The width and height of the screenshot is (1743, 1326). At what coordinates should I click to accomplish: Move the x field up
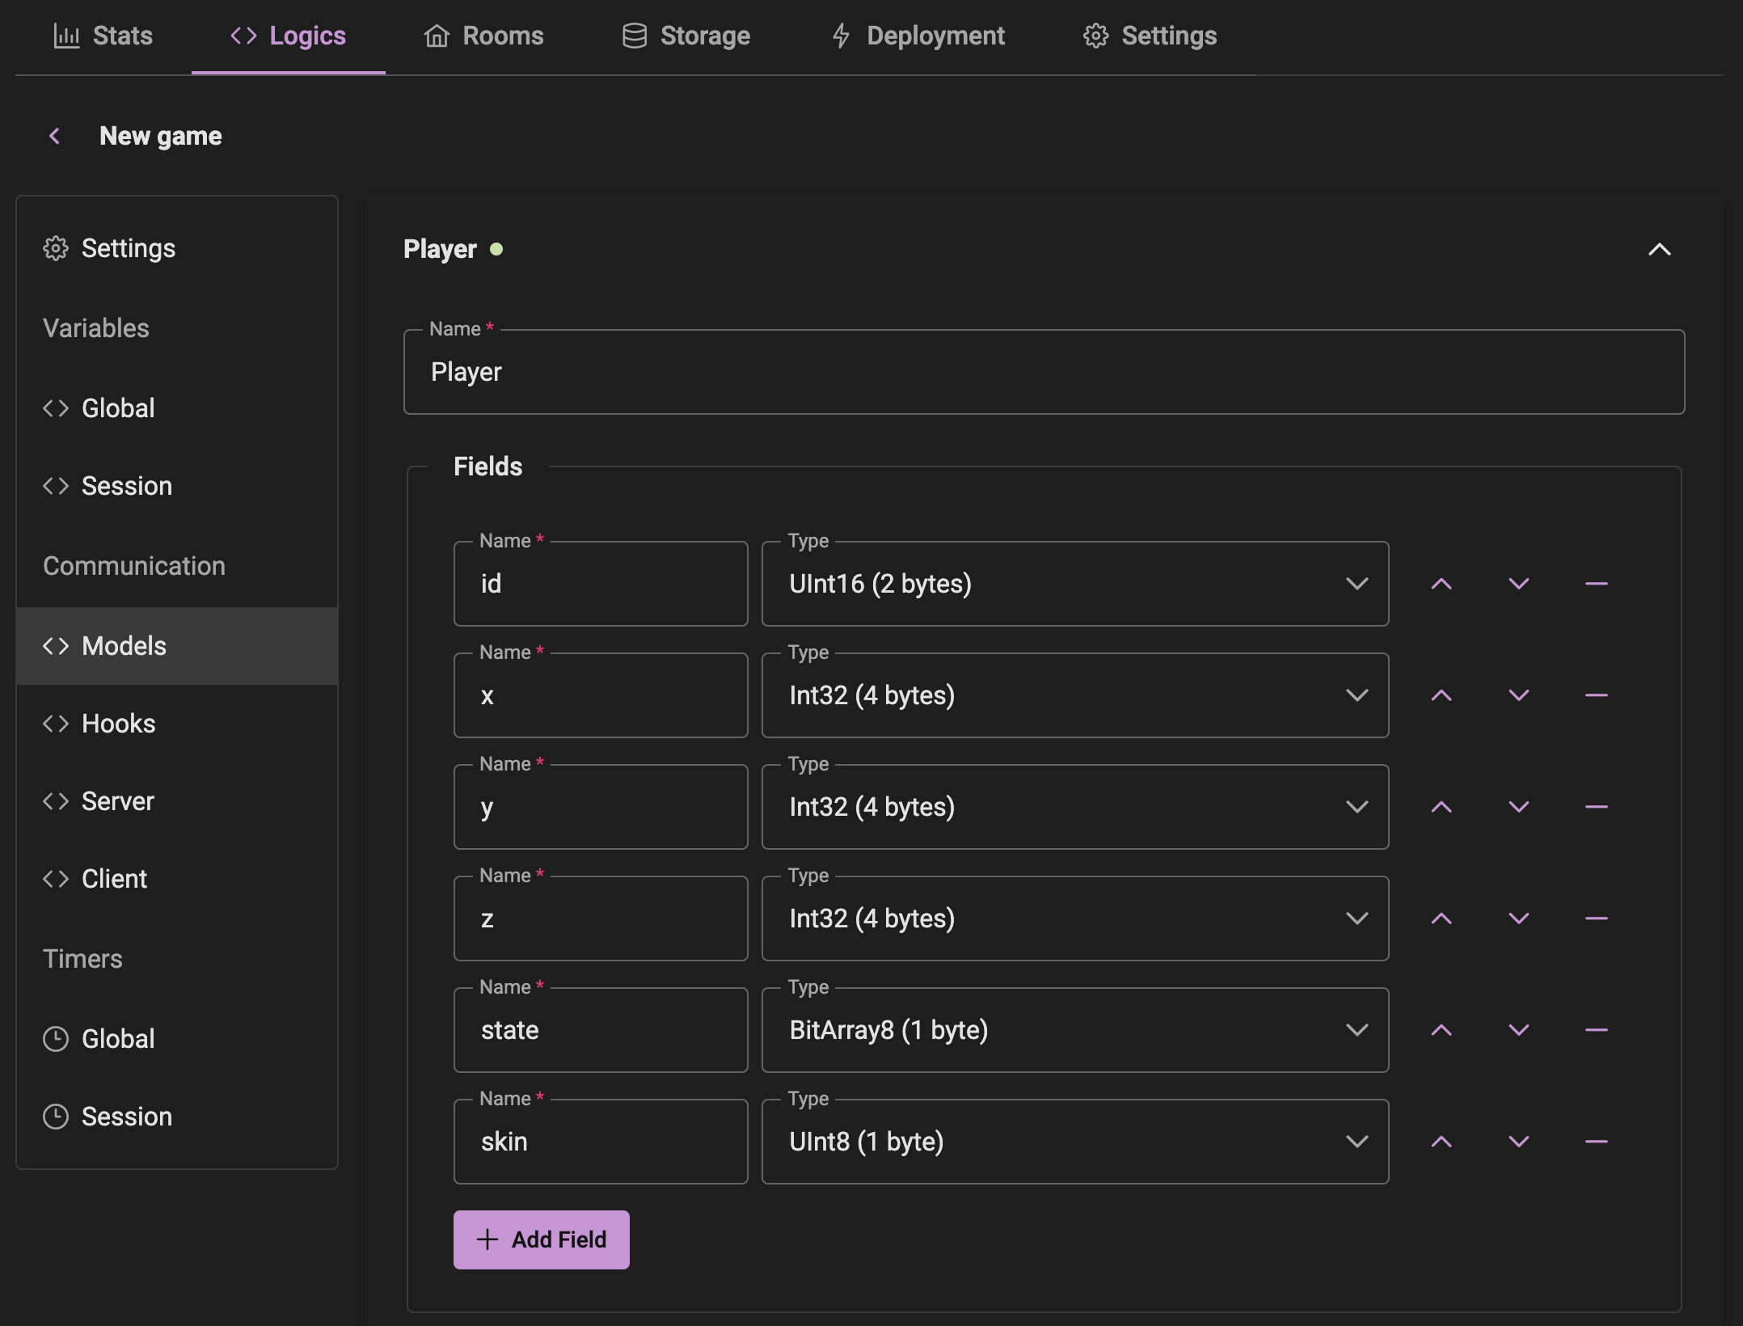pyautogui.click(x=1441, y=695)
